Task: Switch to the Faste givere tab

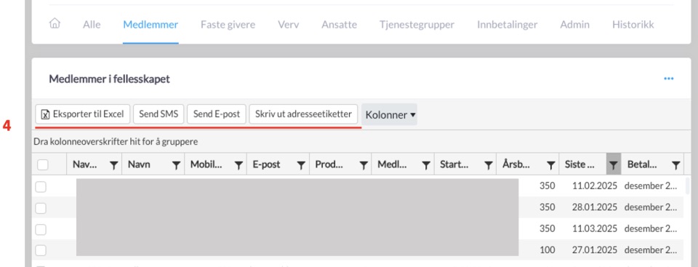Action: click(x=228, y=25)
